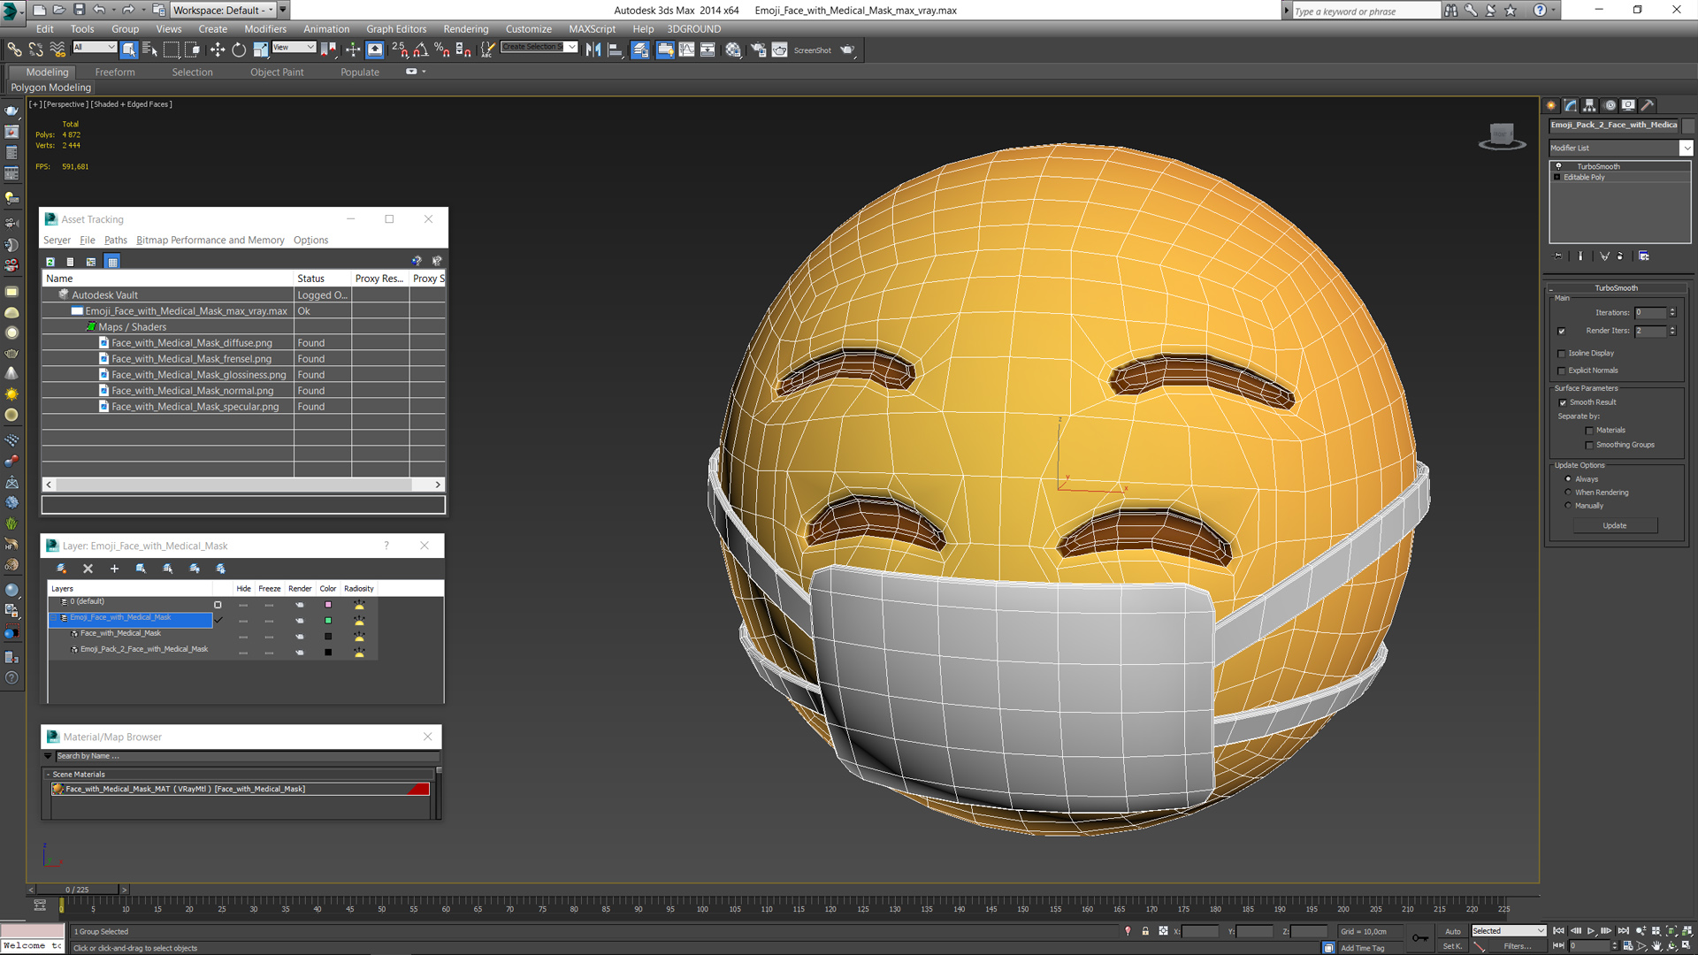The height and width of the screenshot is (955, 1698).
Task: Select Manually update option
Action: coord(1569,506)
